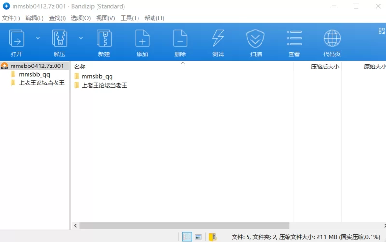Expand the dropdown arrow next to 解压
This screenshot has width=386, height=242.
click(81, 38)
